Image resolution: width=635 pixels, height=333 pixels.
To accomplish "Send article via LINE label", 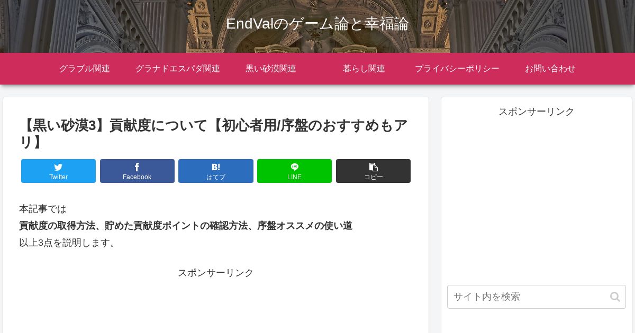I will click(294, 177).
